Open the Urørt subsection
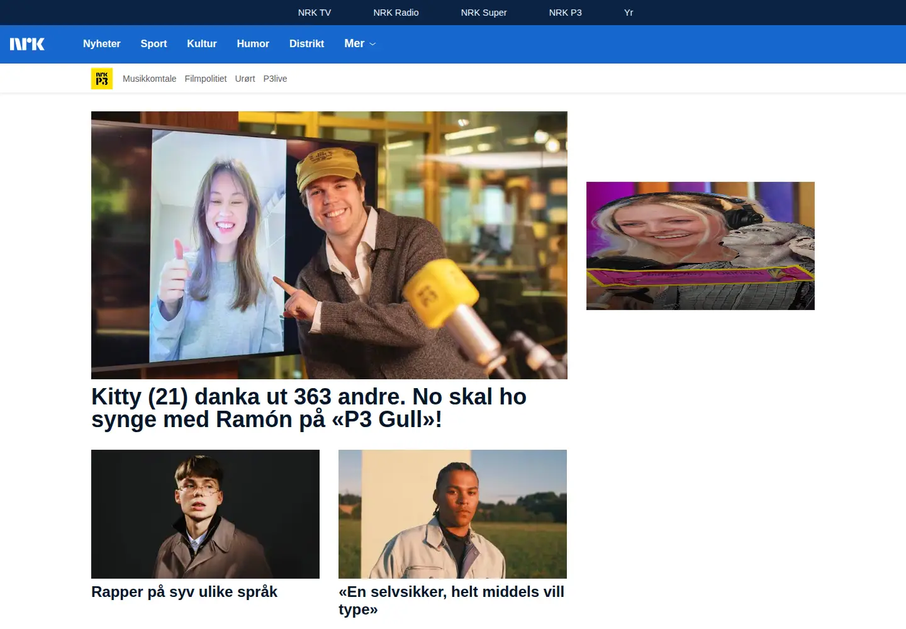 245,79
